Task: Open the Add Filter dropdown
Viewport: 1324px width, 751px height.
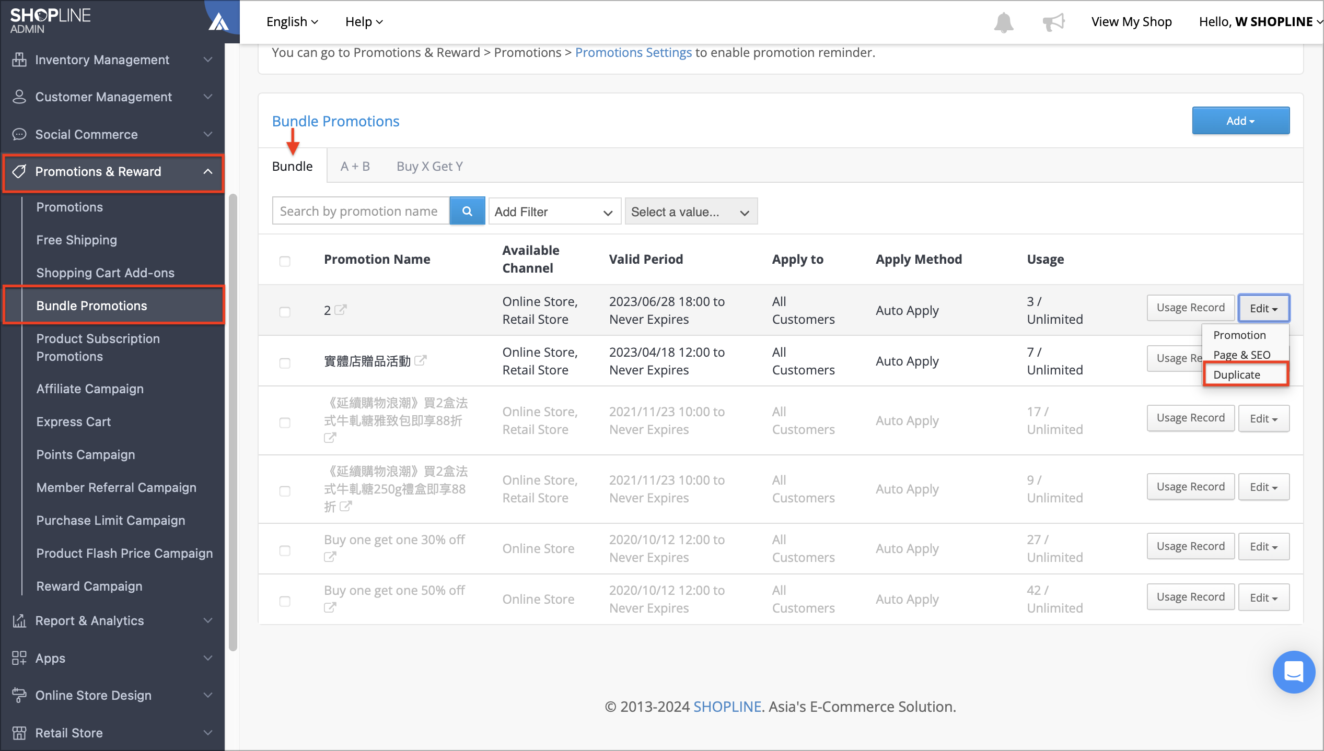Action: 554,211
